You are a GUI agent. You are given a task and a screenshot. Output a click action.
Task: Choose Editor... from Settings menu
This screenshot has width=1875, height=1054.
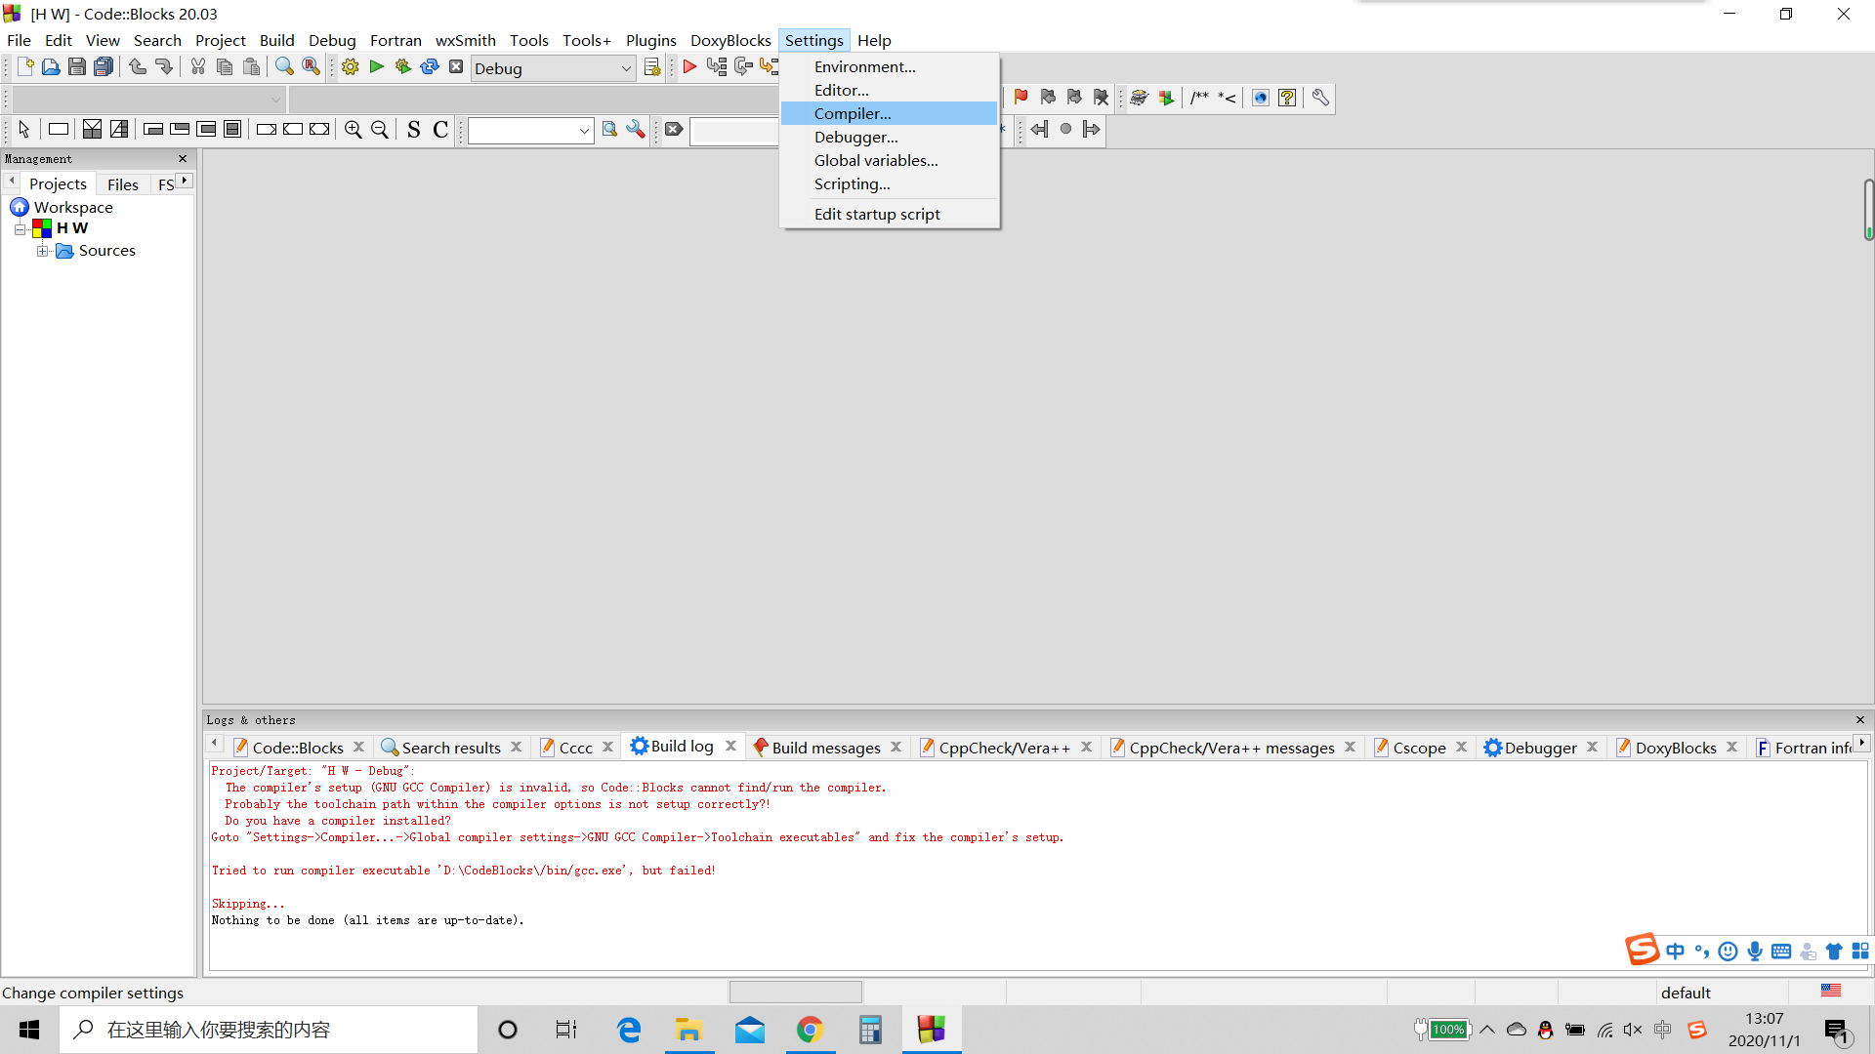click(x=890, y=90)
